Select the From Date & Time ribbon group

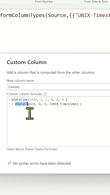pos(96,2)
